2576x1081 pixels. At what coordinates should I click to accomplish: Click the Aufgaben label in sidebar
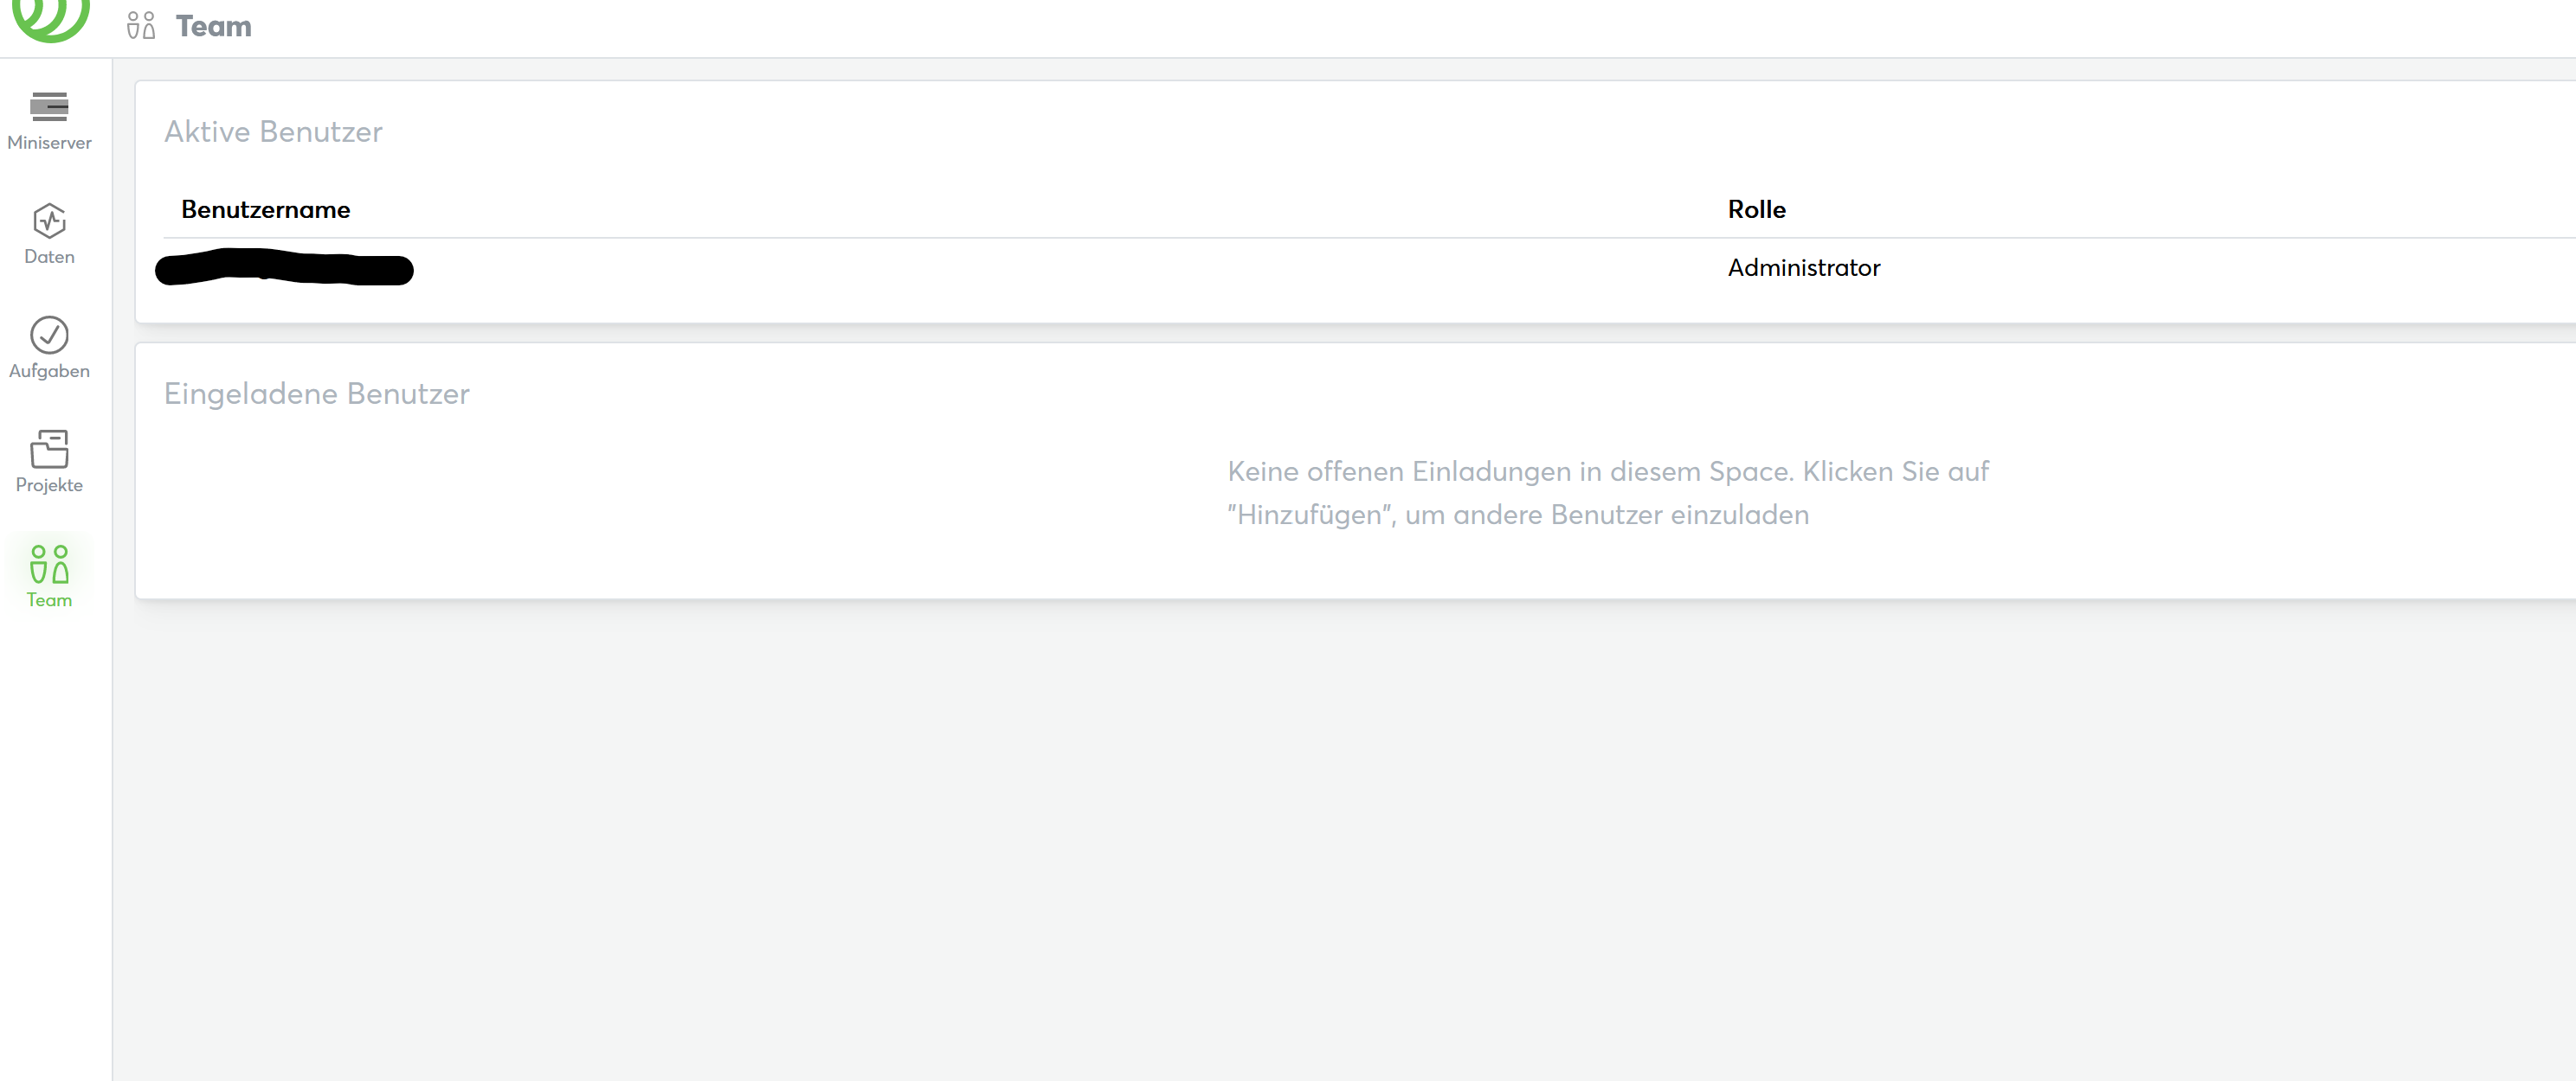pyautogui.click(x=49, y=371)
